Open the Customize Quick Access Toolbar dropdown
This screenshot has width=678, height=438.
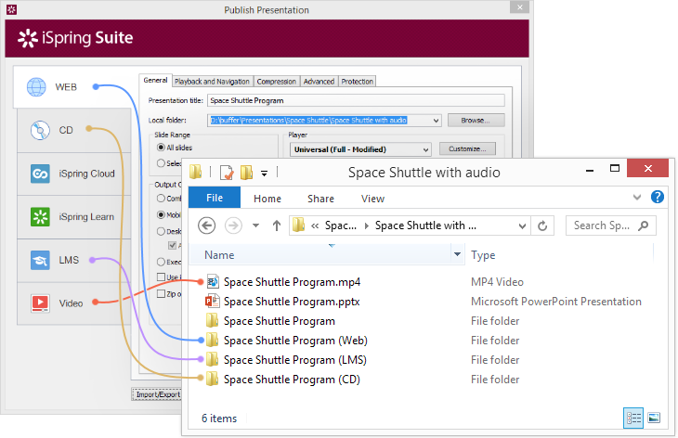pyautogui.click(x=264, y=174)
